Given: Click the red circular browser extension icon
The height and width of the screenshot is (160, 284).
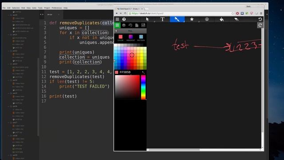Looking at the screenshot, I should tap(237, 13).
